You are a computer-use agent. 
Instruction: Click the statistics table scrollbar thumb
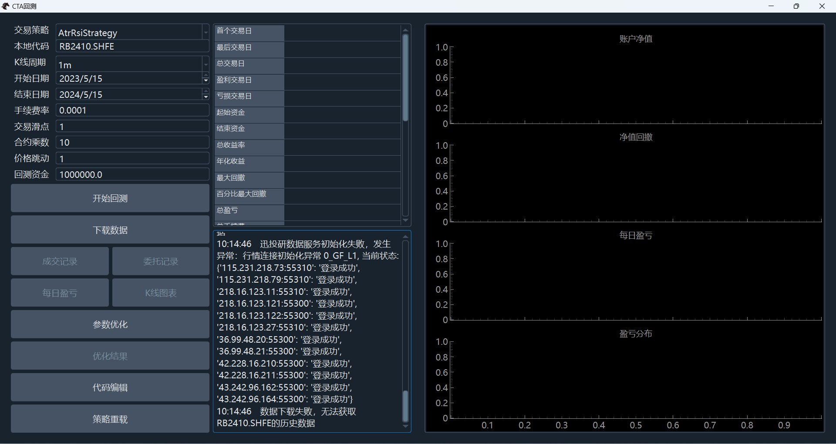(405, 77)
